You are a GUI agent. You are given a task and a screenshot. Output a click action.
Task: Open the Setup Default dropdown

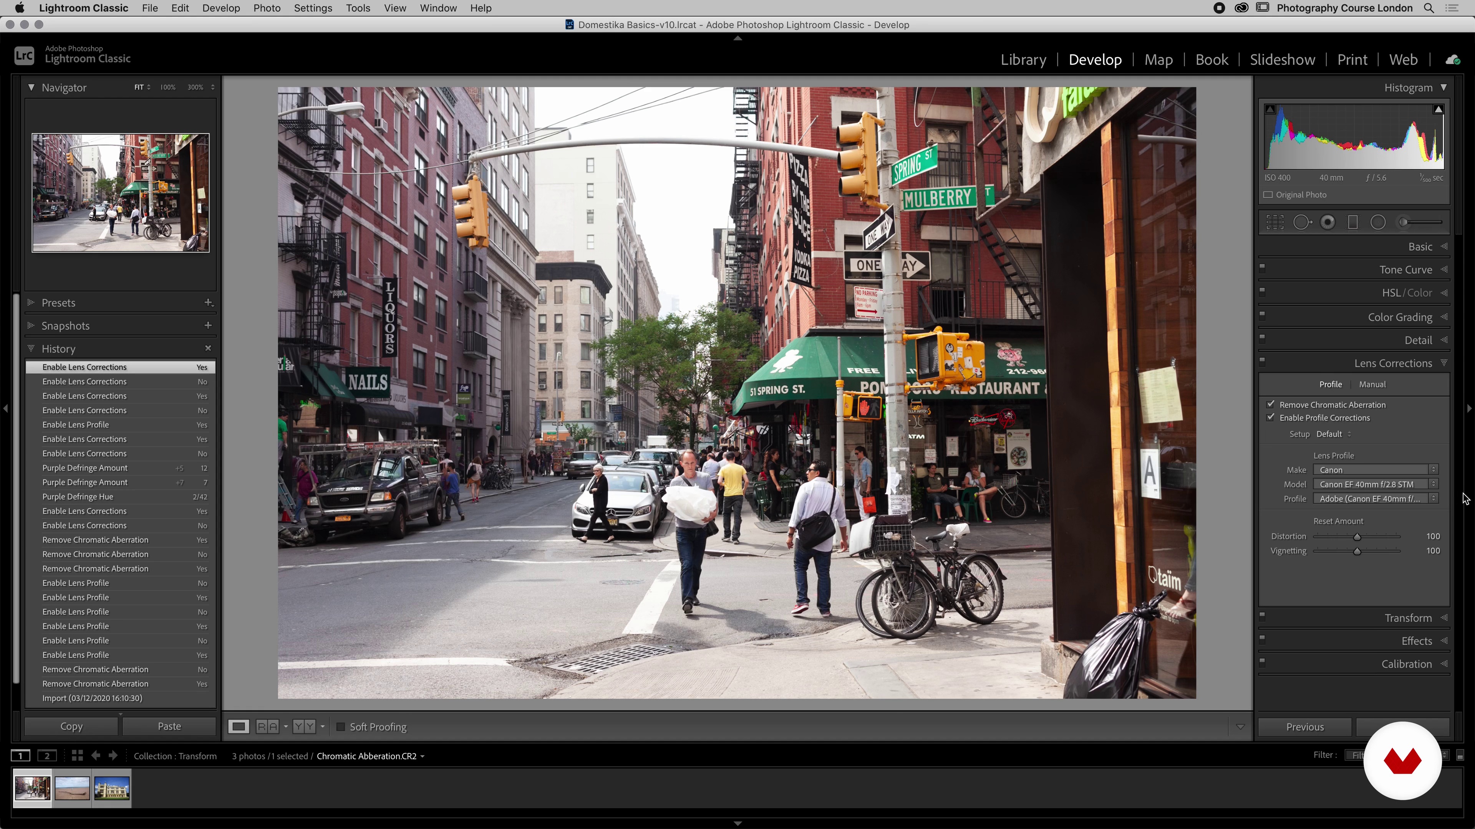pos(1334,434)
